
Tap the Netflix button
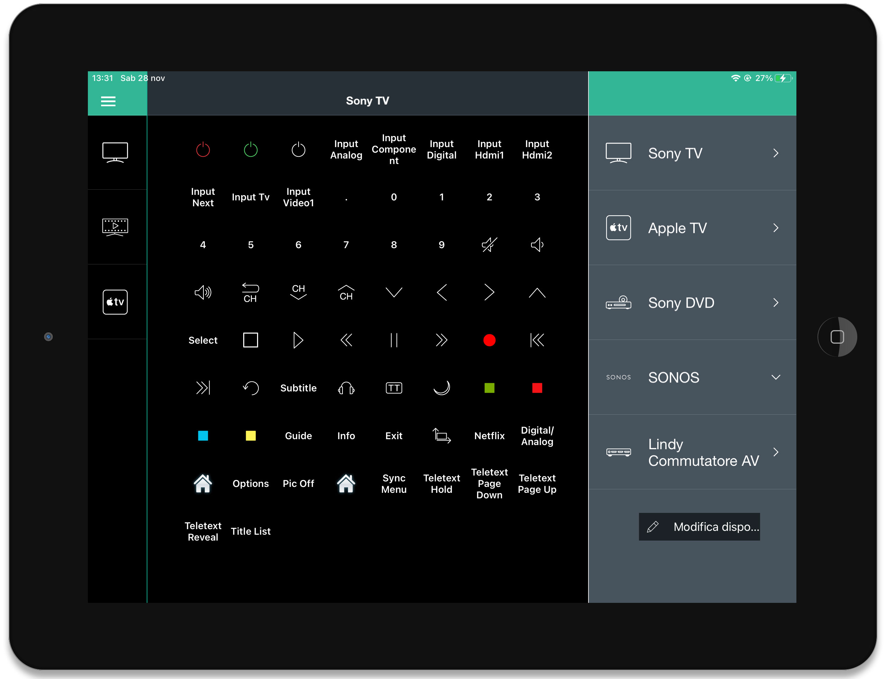click(489, 436)
